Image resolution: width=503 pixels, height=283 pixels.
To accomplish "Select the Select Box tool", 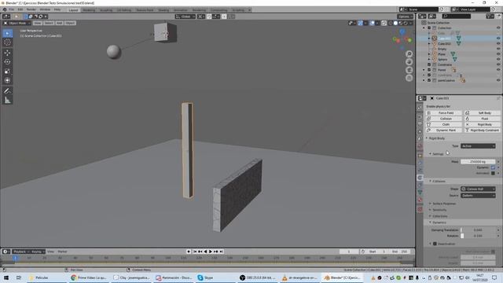I will [7, 33].
